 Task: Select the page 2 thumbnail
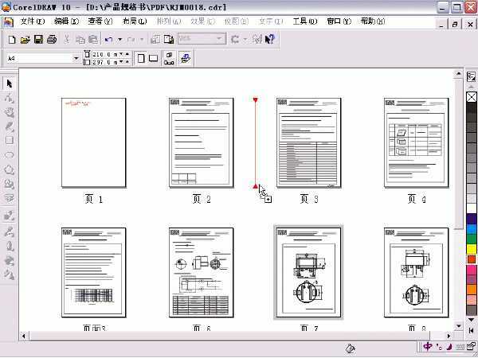coord(202,142)
